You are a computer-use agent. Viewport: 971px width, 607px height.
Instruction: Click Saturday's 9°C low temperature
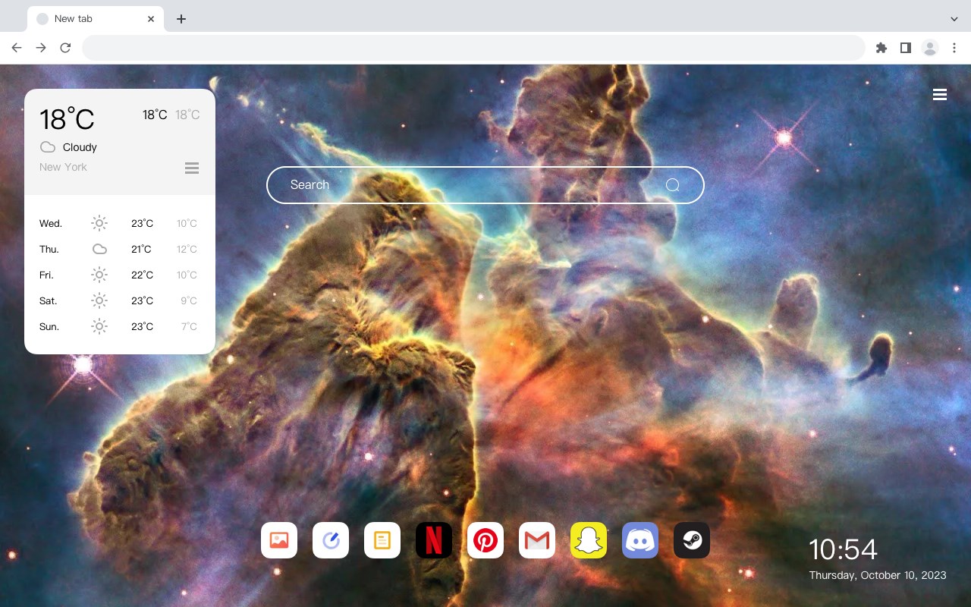click(x=189, y=300)
